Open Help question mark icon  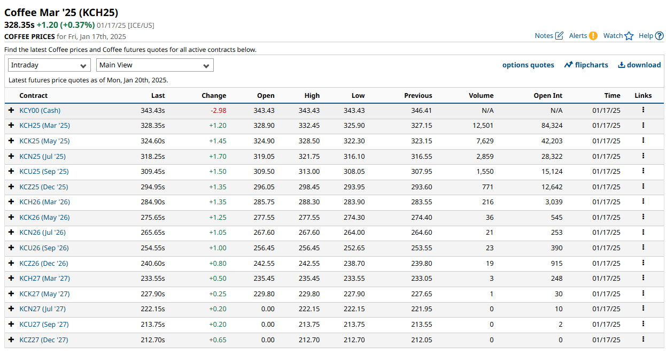coord(659,36)
